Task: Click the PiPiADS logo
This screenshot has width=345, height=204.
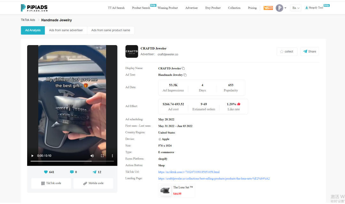Action: (34, 8)
